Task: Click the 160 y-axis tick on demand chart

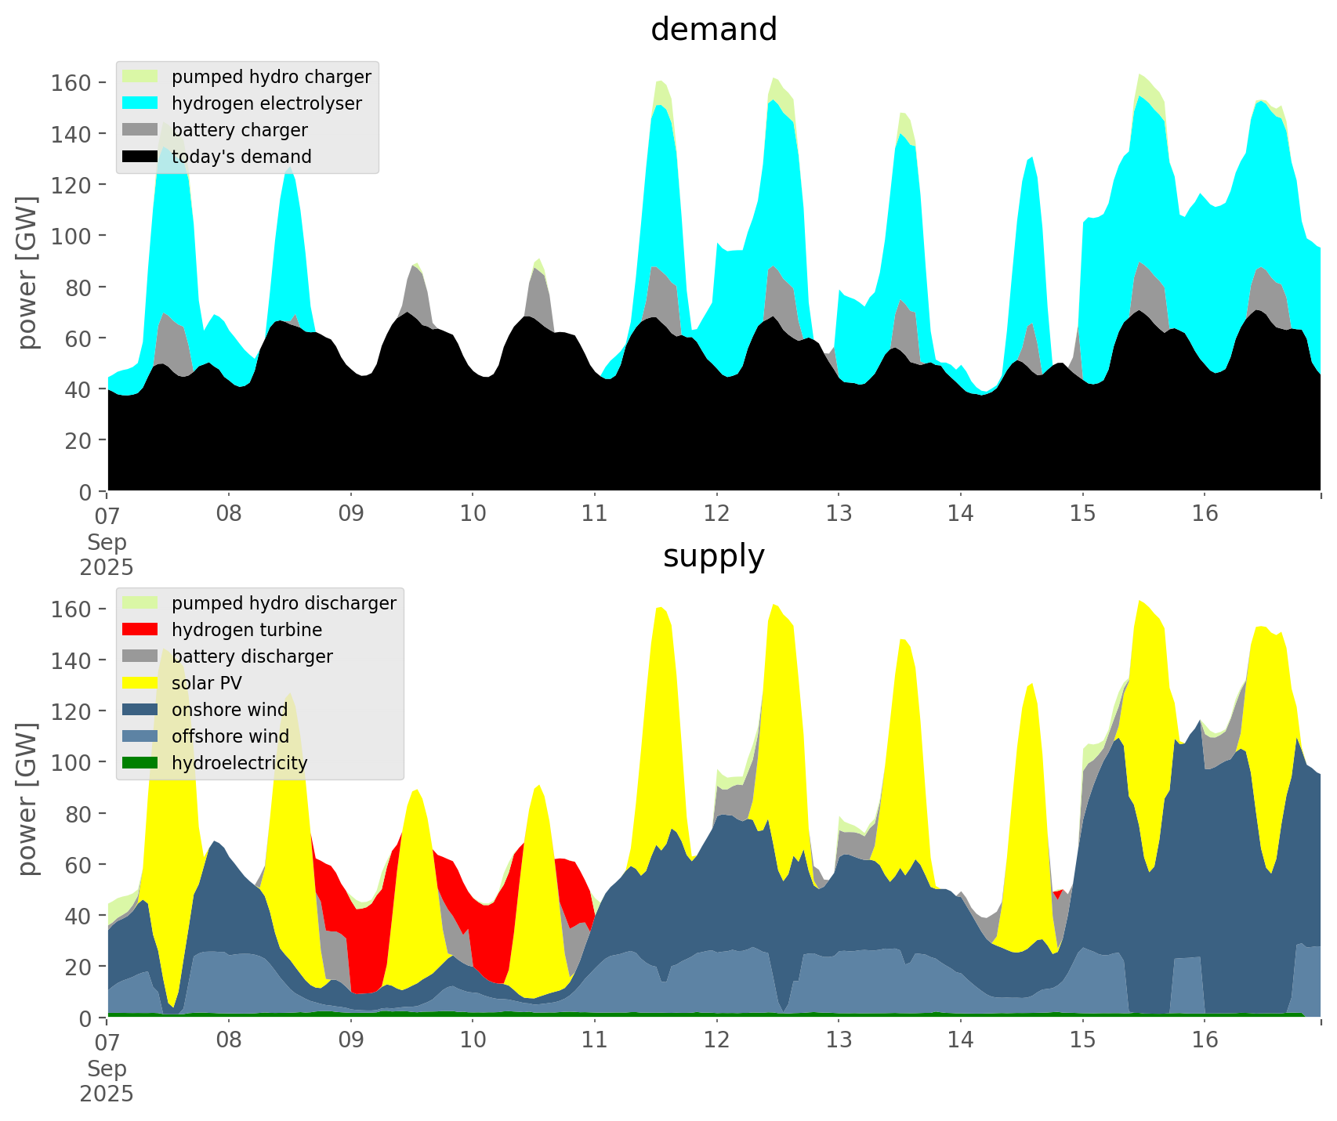Action: 71,83
